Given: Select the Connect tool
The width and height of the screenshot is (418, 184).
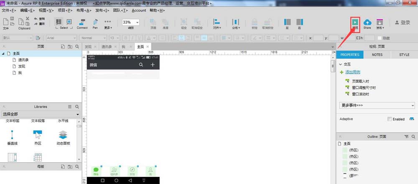Looking at the screenshot, I should pyautogui.click(x=82, y=22).
